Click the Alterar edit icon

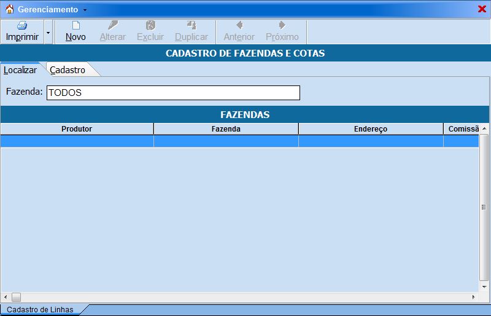point(112,26)
